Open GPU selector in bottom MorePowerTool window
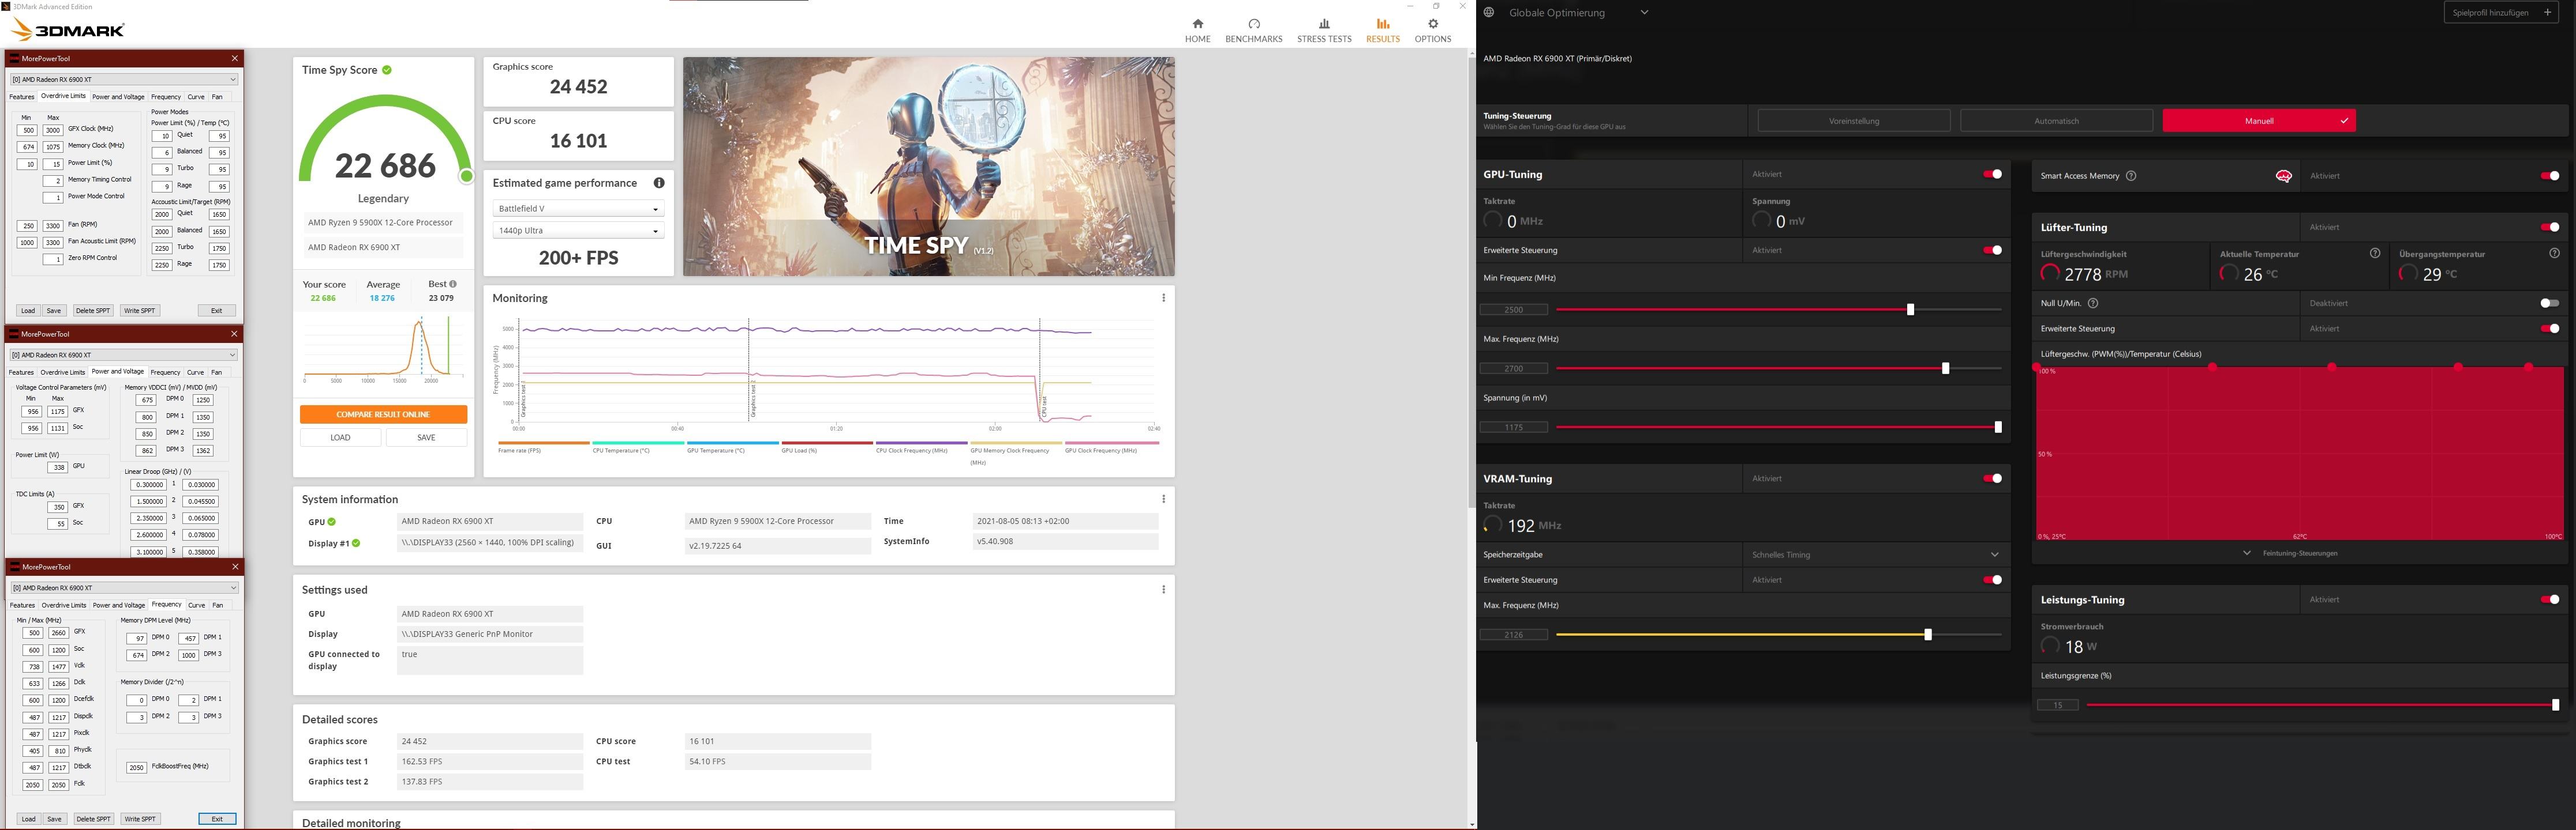The height and width of the screenshot is (830, 2576). (124, 587)
